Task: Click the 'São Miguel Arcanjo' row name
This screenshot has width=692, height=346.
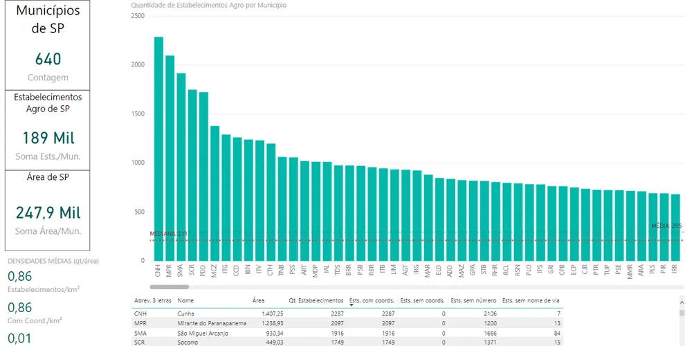Action: [203, 334]
